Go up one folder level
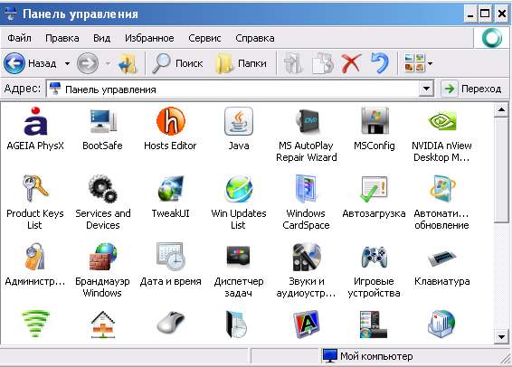The height and width of the screenshot is (367, 512). click(x=128, y=63)
